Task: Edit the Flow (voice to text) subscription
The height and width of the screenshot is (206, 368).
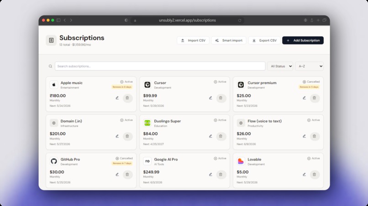Action: pos(304,136)
